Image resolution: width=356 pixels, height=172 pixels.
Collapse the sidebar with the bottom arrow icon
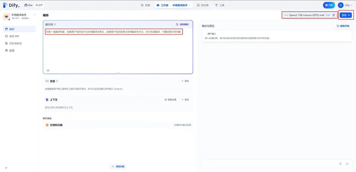coord(6,168)
